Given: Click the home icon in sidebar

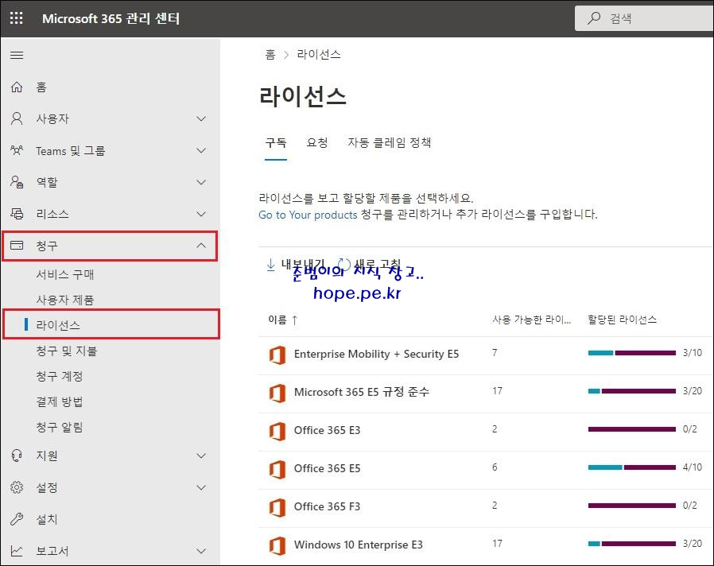Looking at the screenshot, I should pos(17,87).
